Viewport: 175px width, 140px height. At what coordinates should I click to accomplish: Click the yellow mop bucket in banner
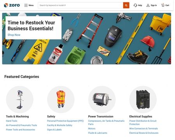point(160,24)
